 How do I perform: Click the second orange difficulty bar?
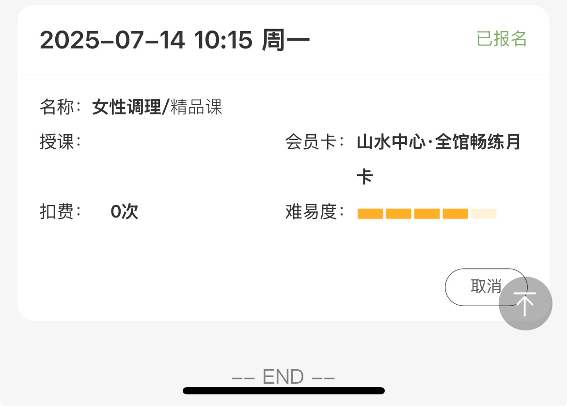click(x=398, y=214)
